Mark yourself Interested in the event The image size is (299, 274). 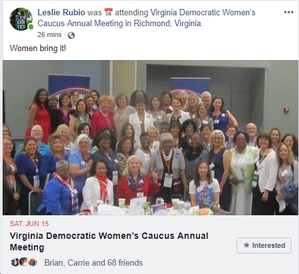pyautogui.click(x=264, y=245)
